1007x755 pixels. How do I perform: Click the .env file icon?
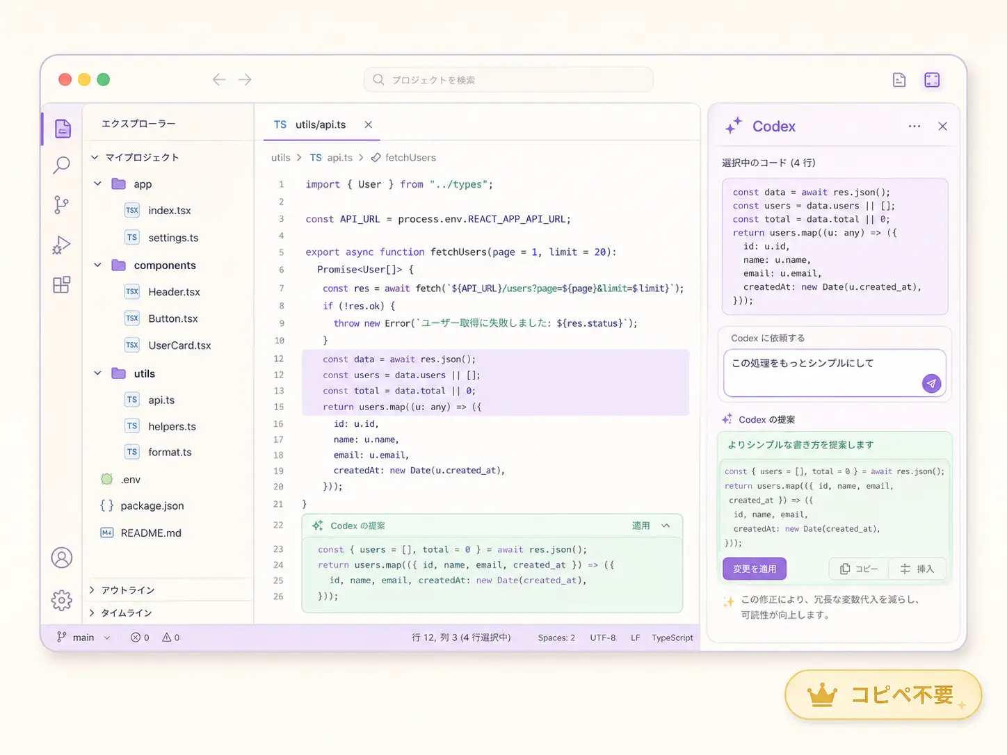pyautogui.click(x=106, y=479)
